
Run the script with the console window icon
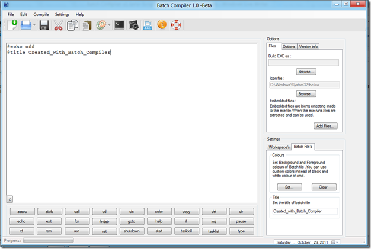[119, 25]
